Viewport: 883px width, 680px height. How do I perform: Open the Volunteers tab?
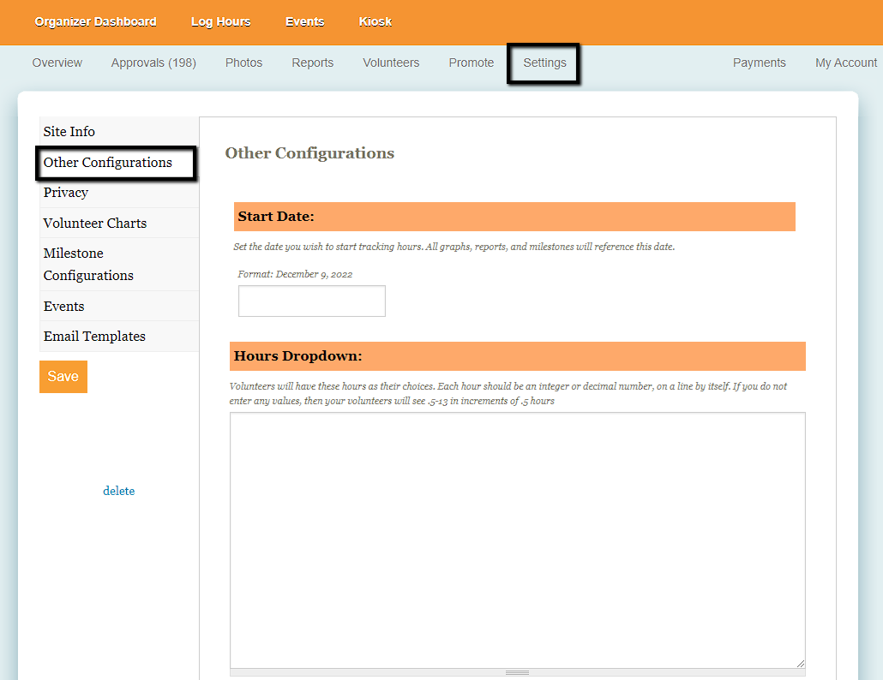[391, 63]
